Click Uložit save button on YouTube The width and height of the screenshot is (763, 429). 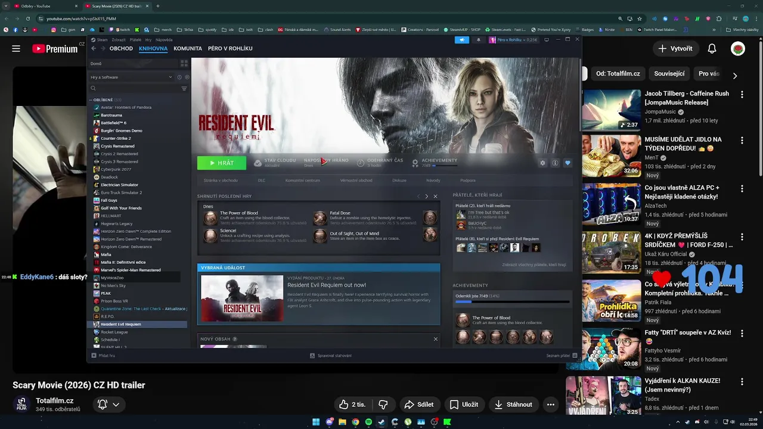(464, 405)
